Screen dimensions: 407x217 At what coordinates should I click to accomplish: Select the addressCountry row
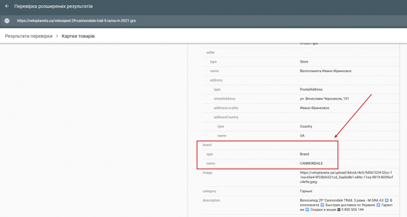click(301, 117)
